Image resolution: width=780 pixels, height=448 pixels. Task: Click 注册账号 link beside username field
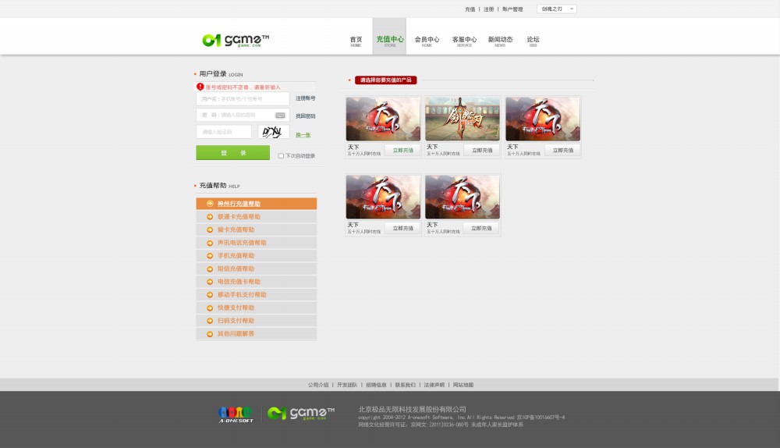point(306,98)
